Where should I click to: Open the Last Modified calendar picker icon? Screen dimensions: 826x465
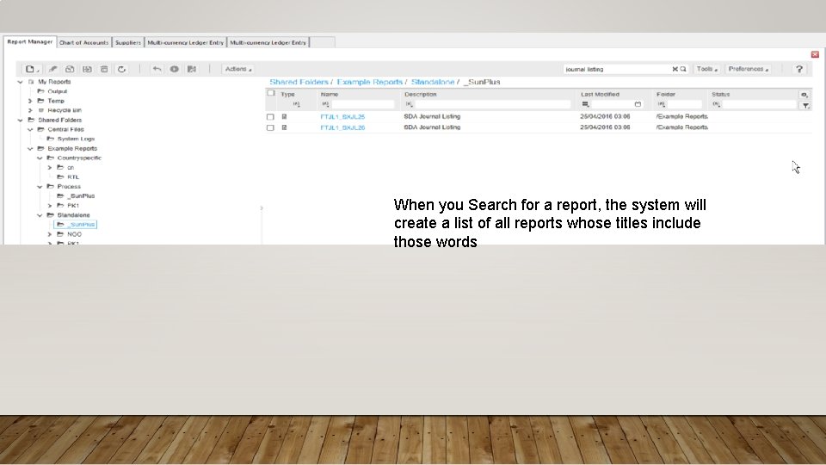tap(638, 104)
